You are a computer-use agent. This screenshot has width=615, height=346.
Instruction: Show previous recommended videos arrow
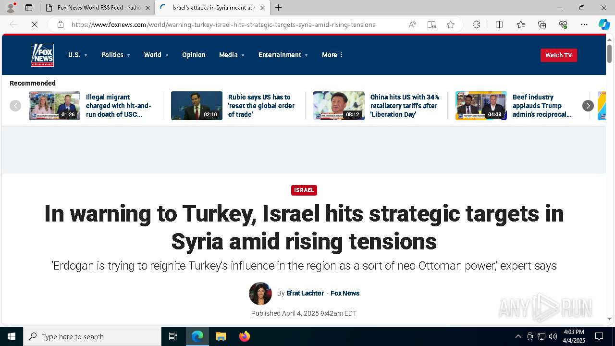point(15,106)
